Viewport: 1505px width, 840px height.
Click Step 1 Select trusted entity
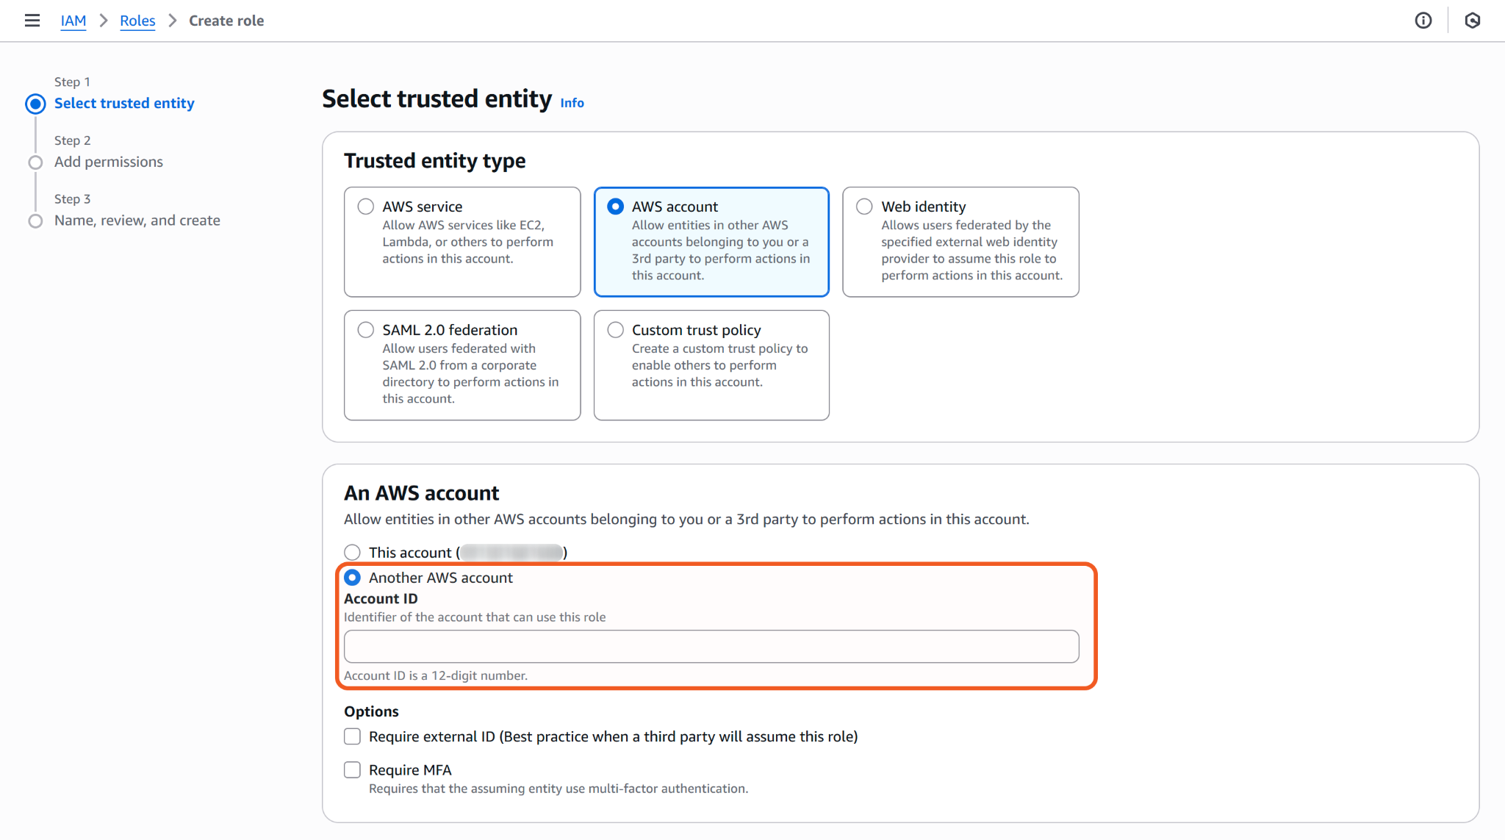[124, 104]
